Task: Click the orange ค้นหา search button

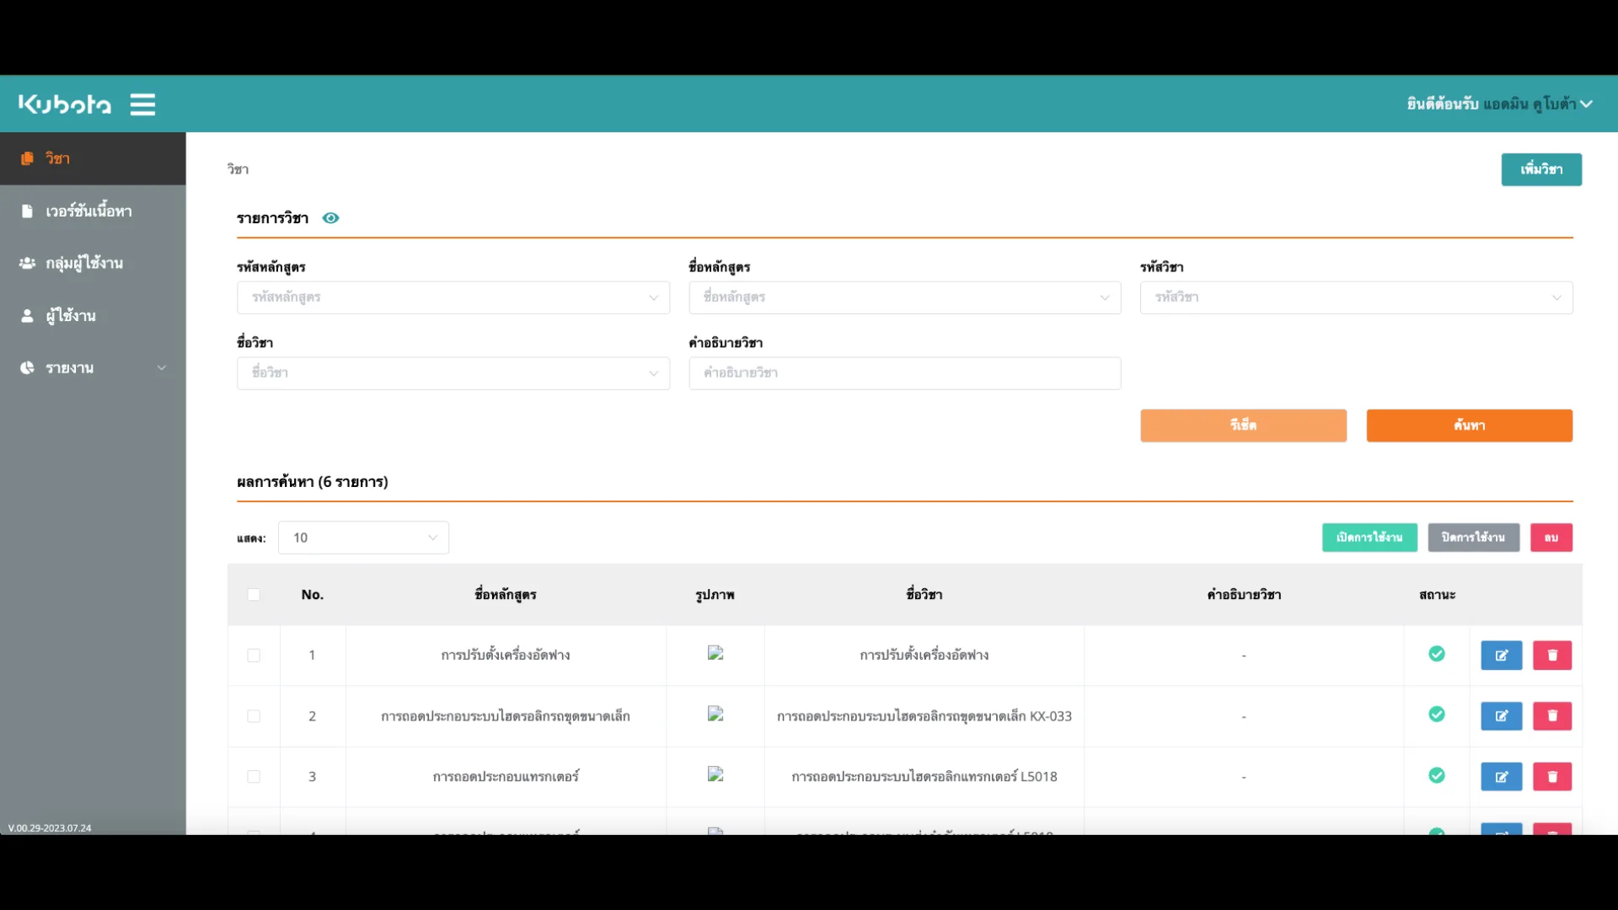Action: (1469, 426)
